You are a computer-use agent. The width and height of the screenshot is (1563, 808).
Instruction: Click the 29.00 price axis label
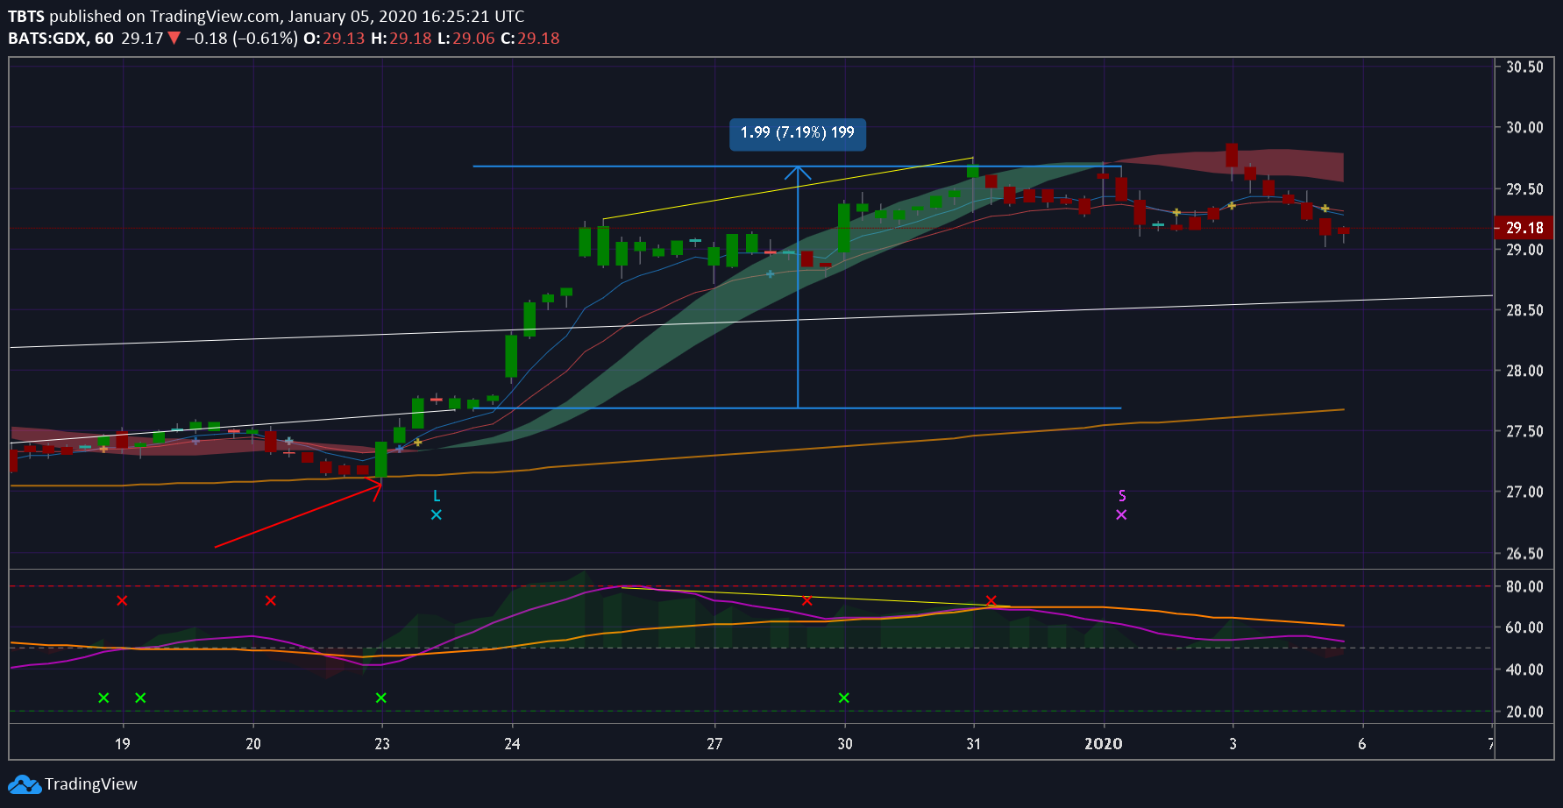pos(1524,250)
